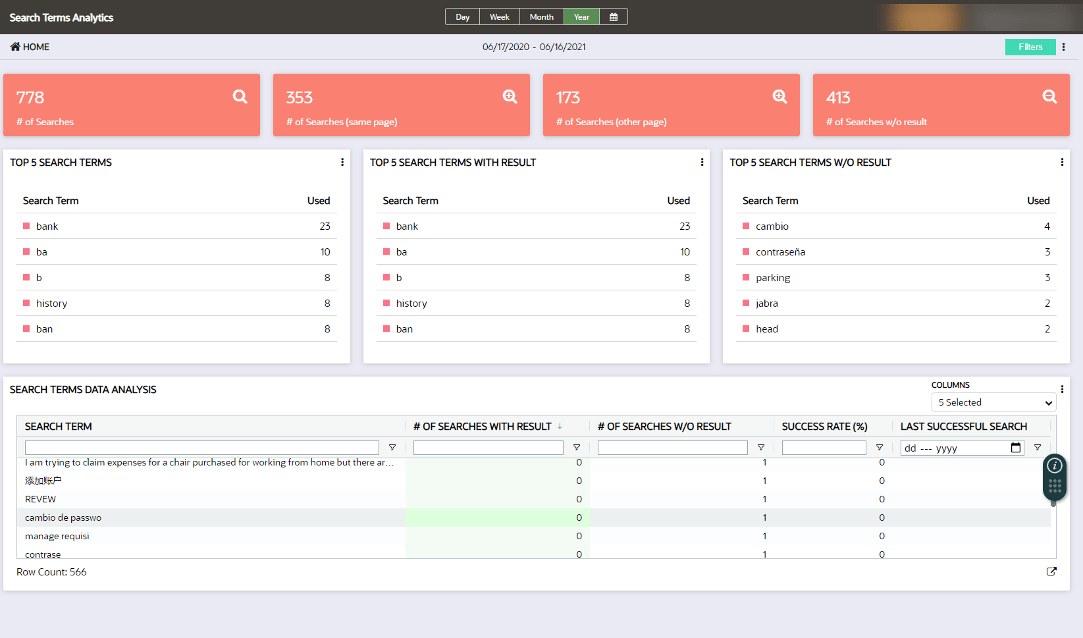Click the export icon below the data table
The width and height of the screenshot is (1083, 638).
click(x=1051, y=571)
